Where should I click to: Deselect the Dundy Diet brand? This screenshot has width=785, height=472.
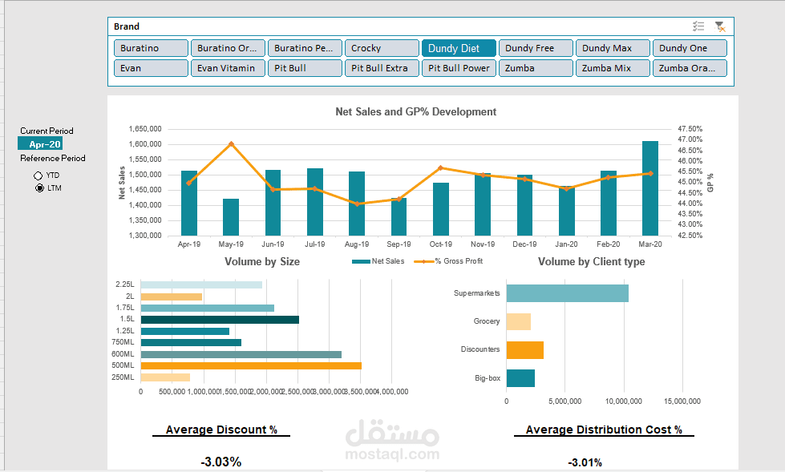[x=459, y=48]
